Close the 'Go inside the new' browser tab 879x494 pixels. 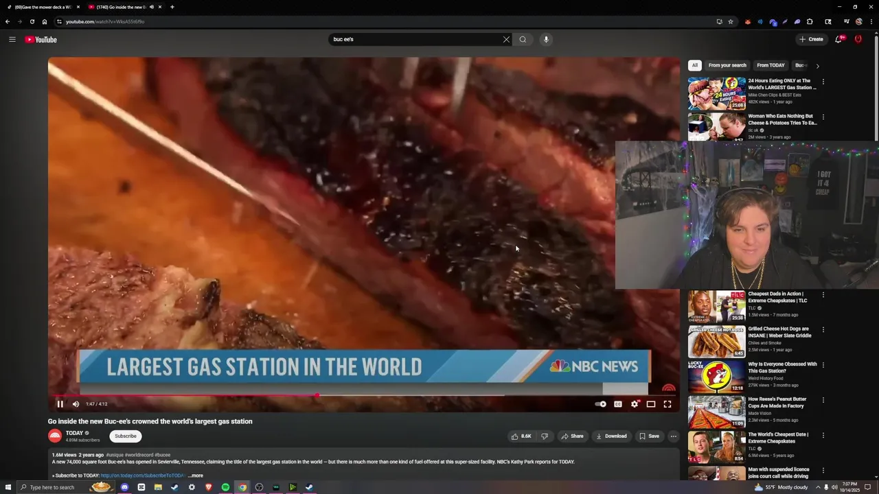(160, 7)
